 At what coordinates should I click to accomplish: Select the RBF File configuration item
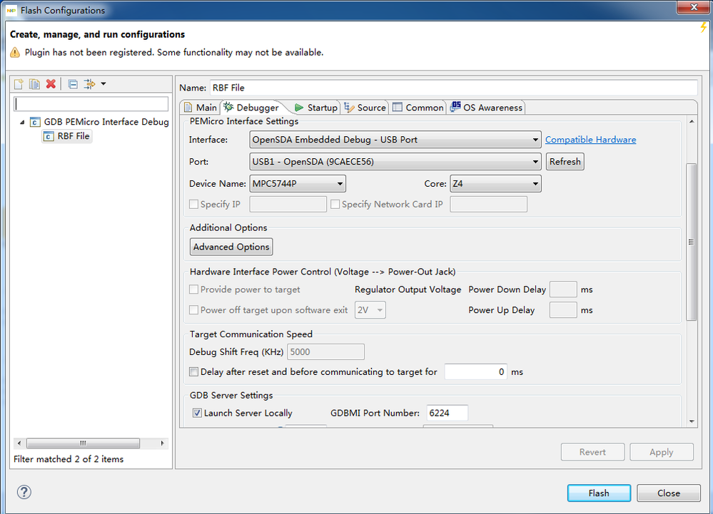74,136
